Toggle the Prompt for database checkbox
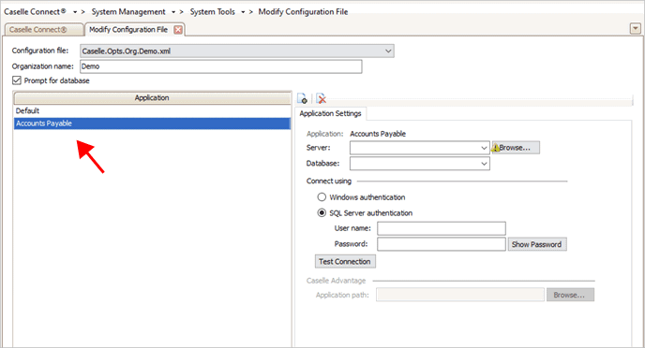645x348 pixels. (17, 80)
